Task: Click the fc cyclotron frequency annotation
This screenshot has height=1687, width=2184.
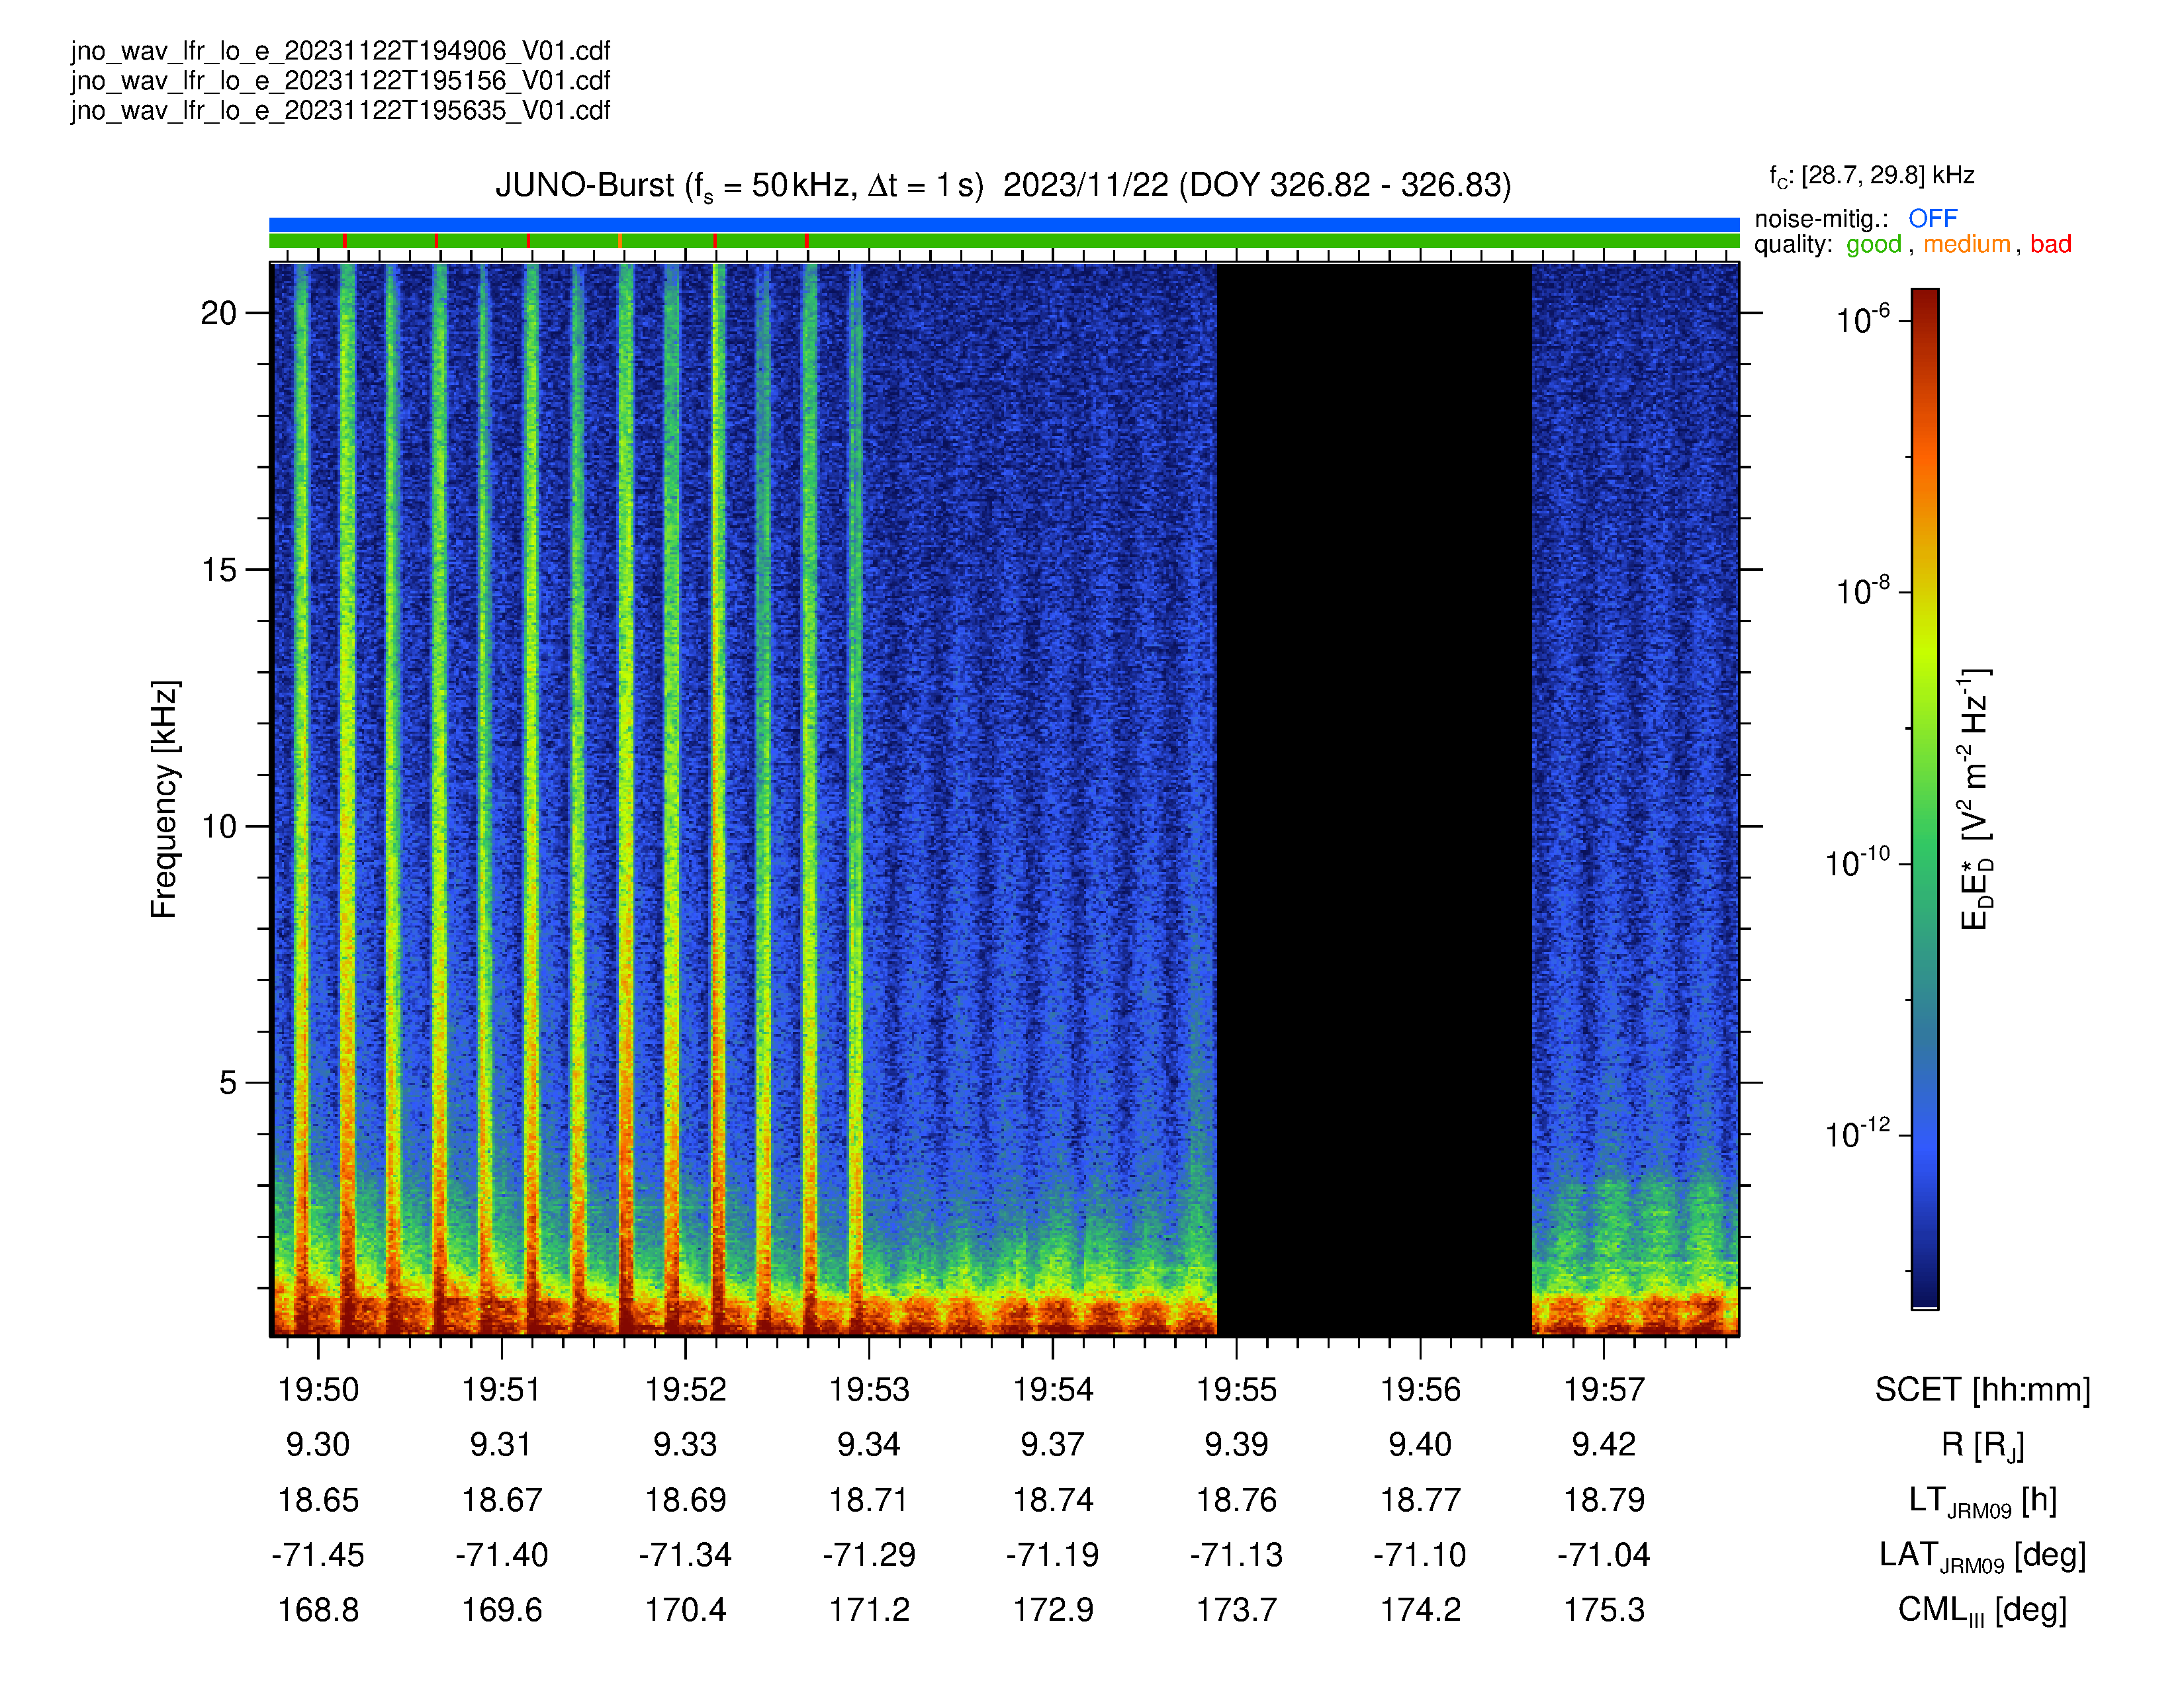Action: coord(1872,177)
